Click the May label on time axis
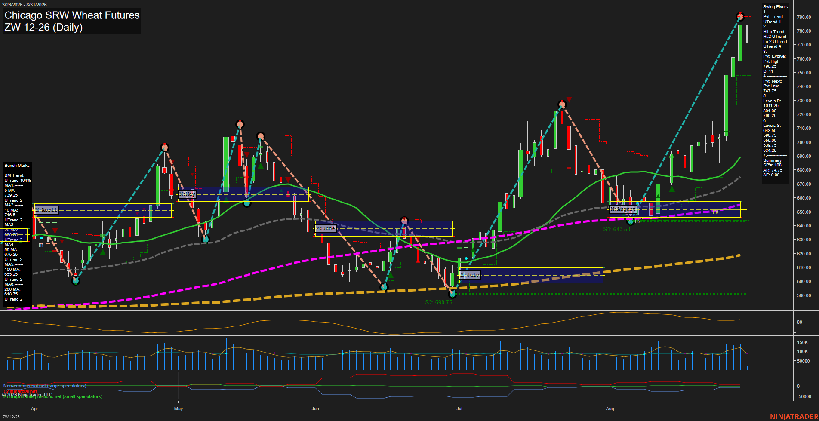This screenshot has width=819, height=421. 179,409
